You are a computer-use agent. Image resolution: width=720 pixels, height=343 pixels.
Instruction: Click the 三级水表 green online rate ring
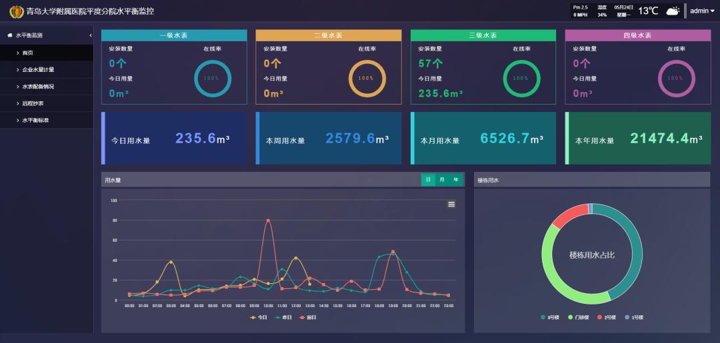[521, 79]
